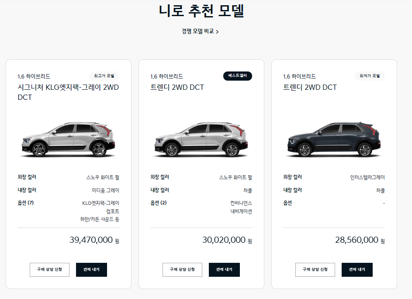Click 견적 내기 on the middle 트렌디 card
412x299 pixels.
pos(224,269)
